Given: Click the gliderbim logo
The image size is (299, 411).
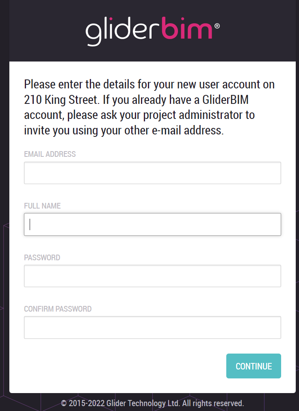Looking at the screenshot, I should 149,31.
